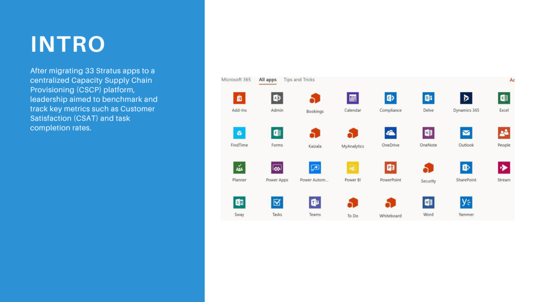Screen dimensions: 537x302
Task: Open the Word app icon
Action: coord(428,202)
